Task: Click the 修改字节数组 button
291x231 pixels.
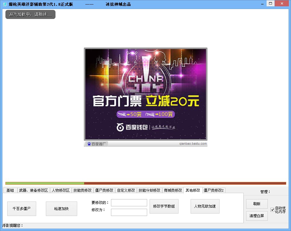Action: (x=164, y=206)
